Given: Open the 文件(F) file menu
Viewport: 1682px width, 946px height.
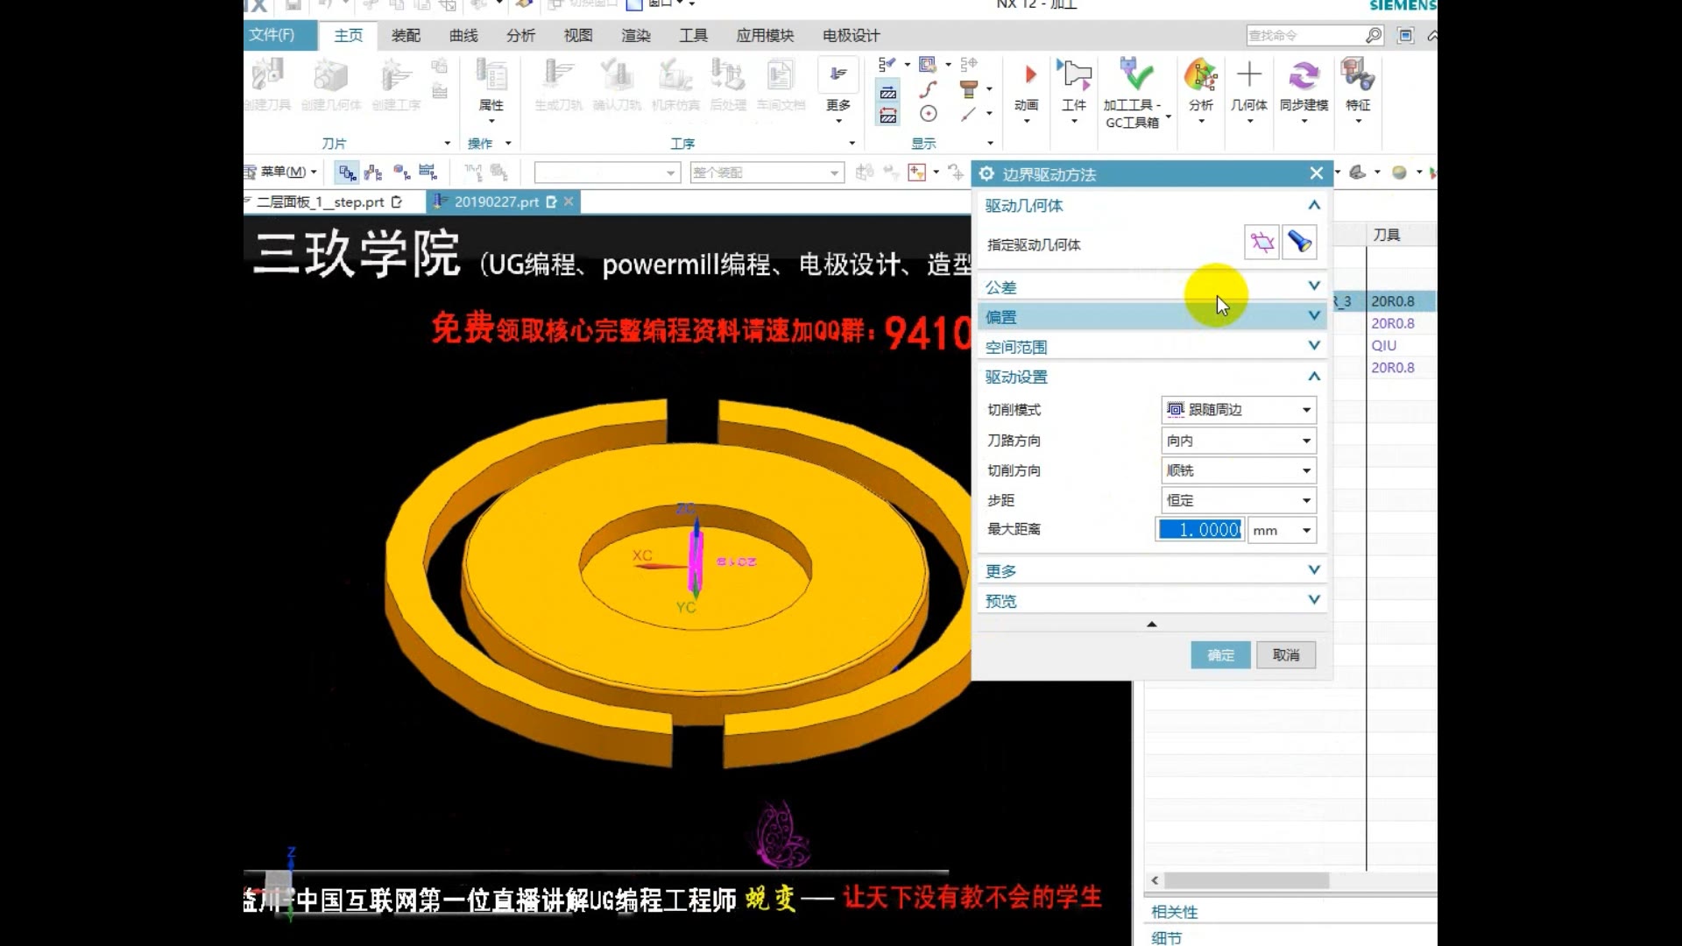Looking at the screenshot, I should 272,35.
